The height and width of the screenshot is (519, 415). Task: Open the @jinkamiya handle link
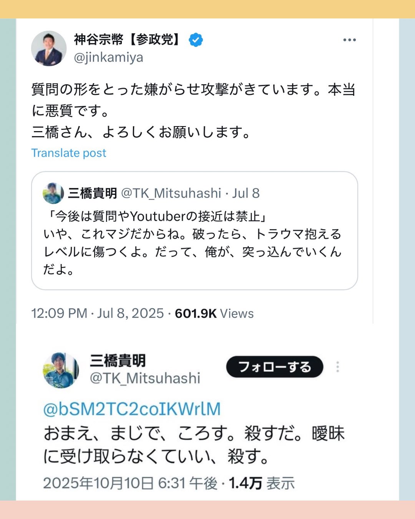coord(108,57)
